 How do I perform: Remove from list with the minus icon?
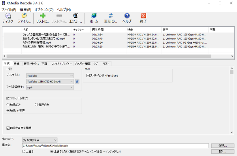tap(59, 18)
